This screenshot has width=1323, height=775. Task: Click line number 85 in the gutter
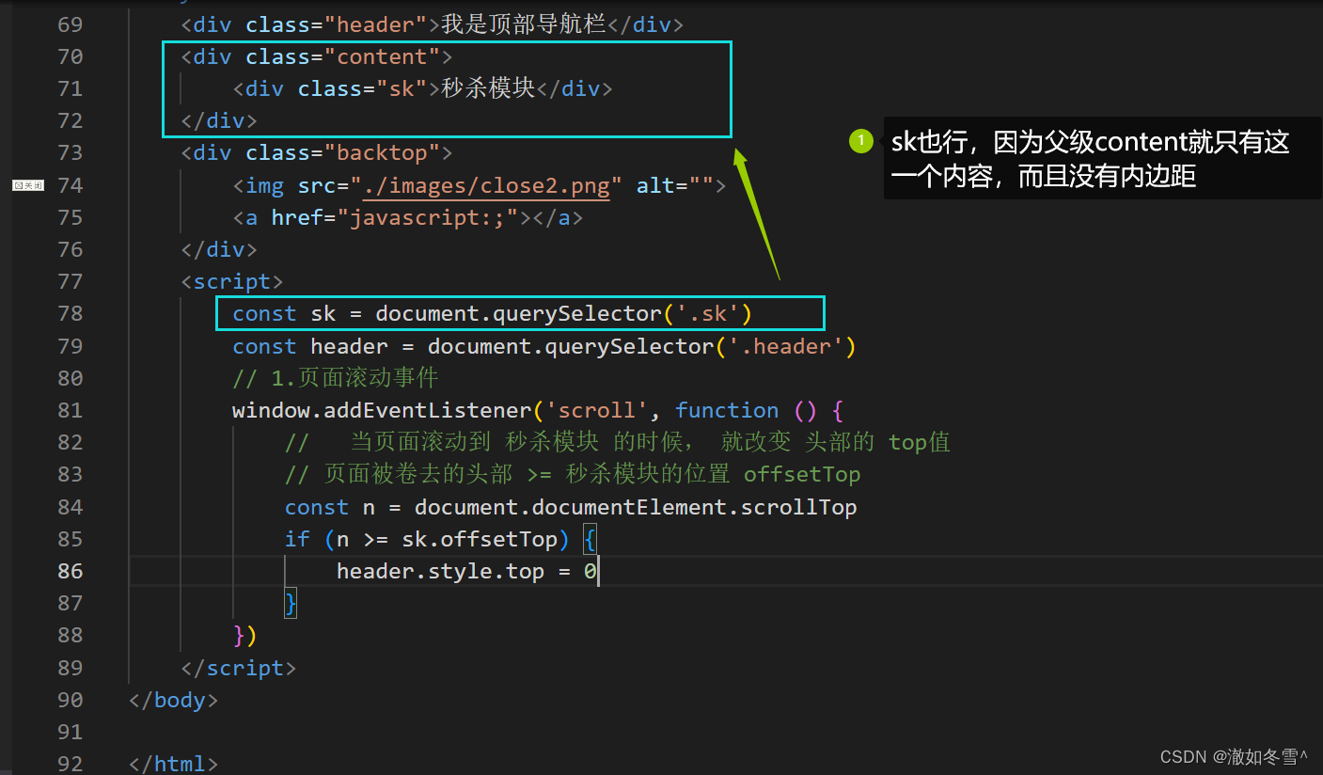70,539
